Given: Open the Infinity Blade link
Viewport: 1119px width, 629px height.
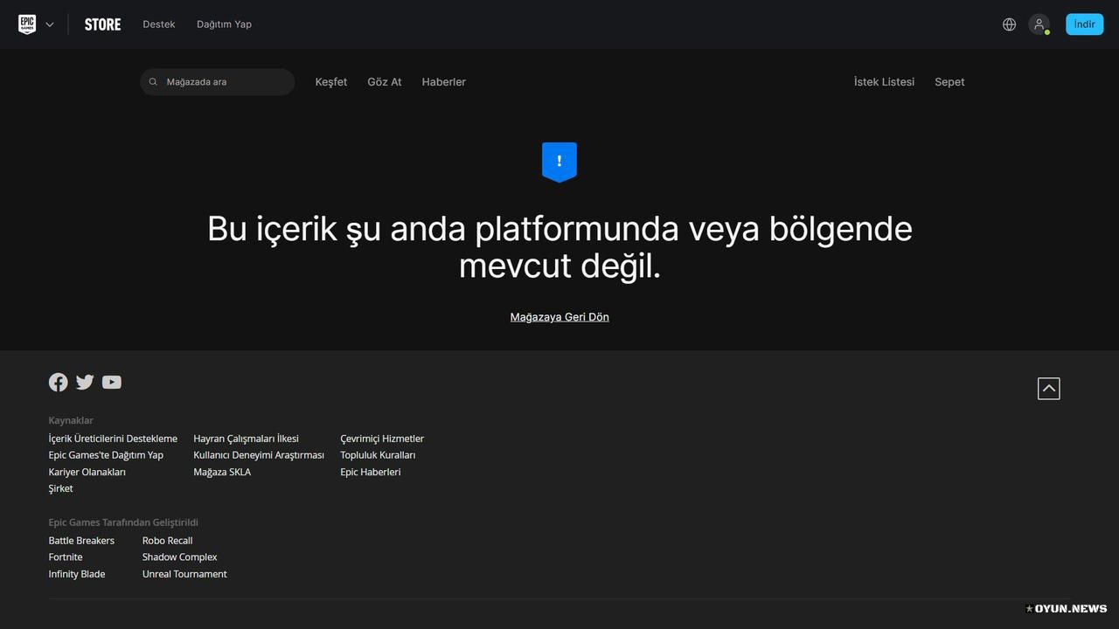Looking at the screenshot, I should [77, 574].
